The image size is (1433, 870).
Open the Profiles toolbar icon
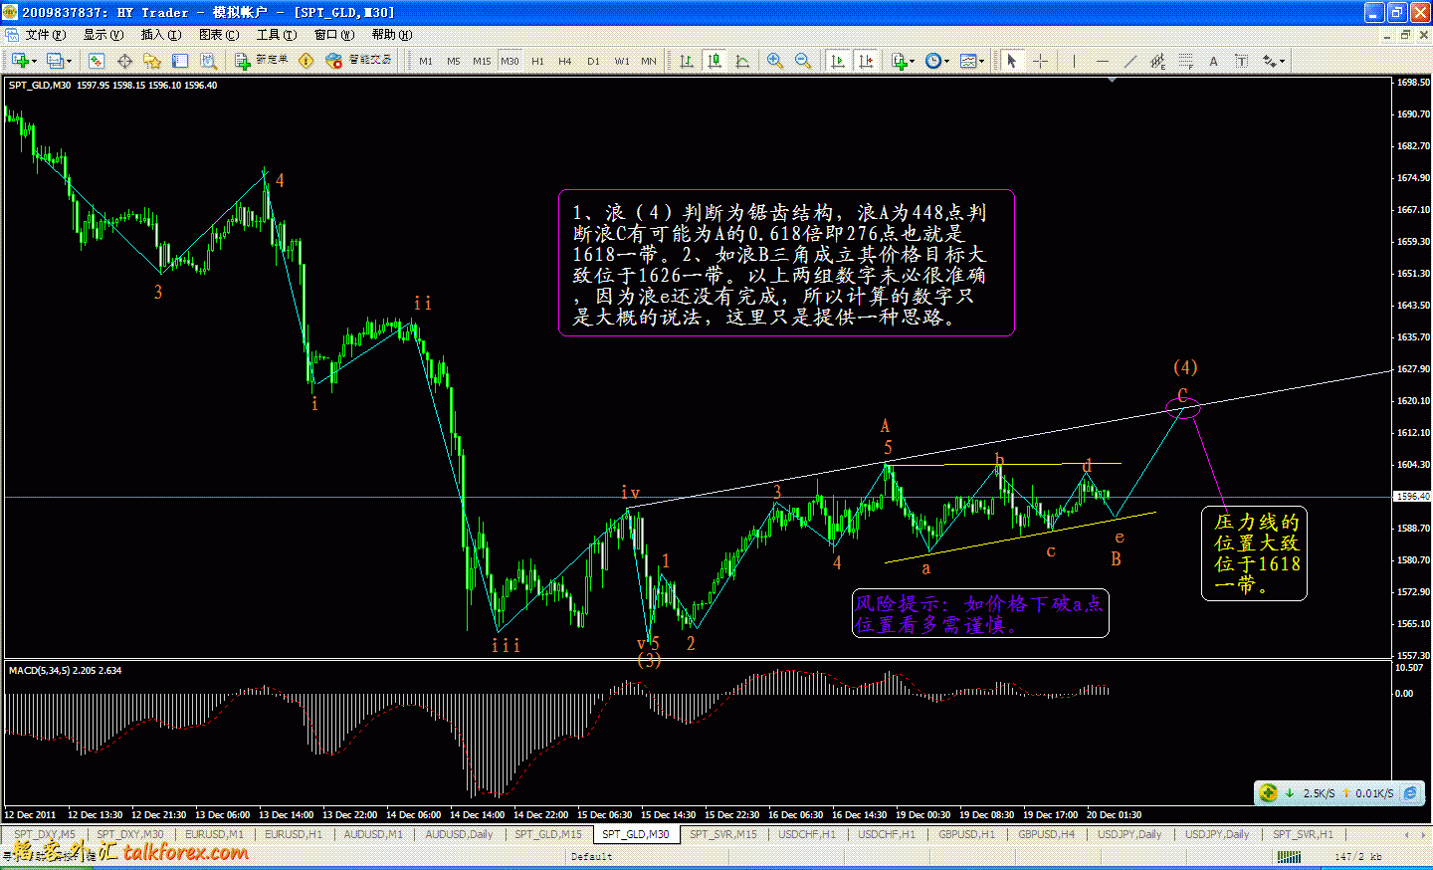(x=55, y=61)
